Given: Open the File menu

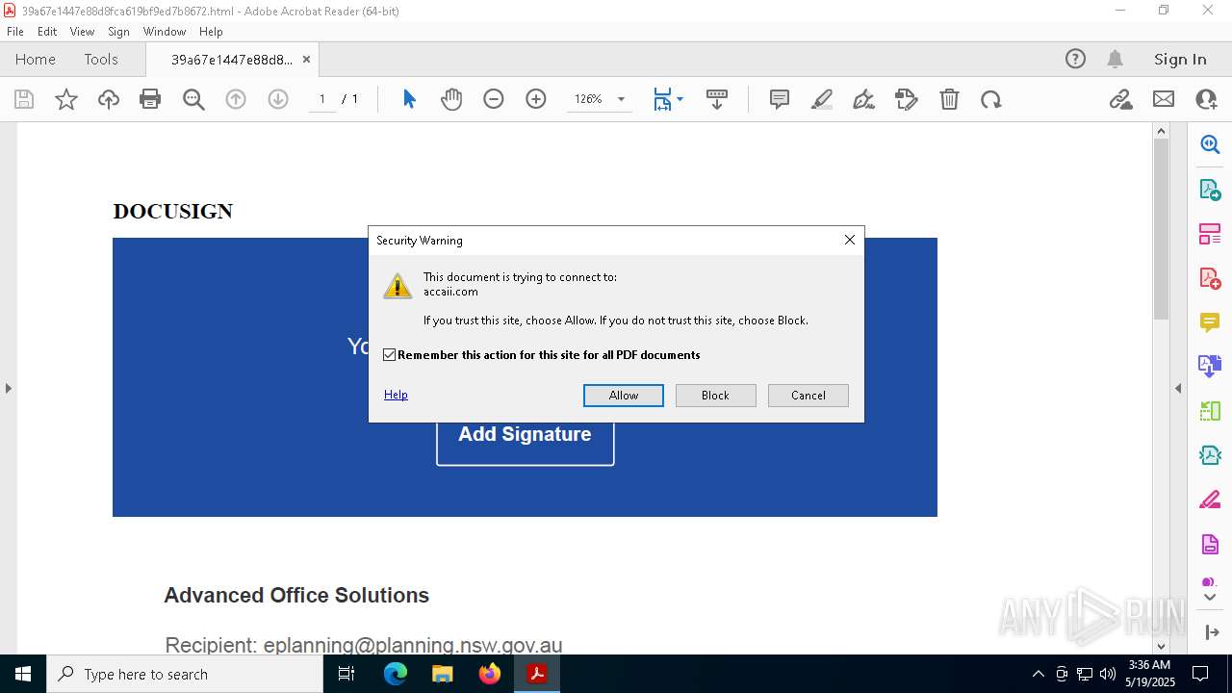Looking at the screenshot, I should [15, 32].
